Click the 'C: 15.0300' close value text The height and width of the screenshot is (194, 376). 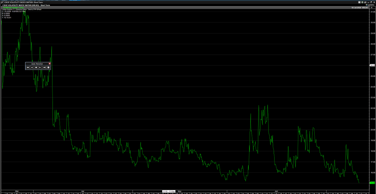7,12
